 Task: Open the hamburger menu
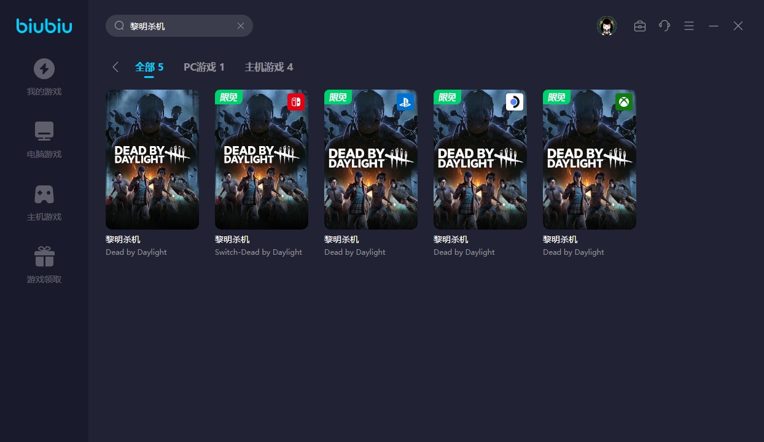pyautogui.click(x=689, y=26)
